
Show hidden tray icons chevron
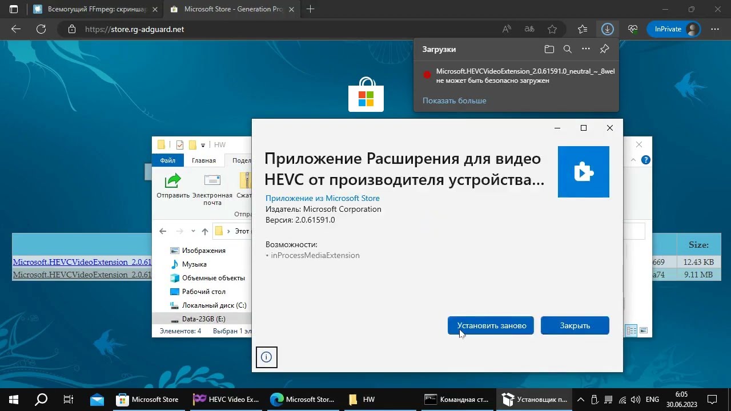pos(581,400)
